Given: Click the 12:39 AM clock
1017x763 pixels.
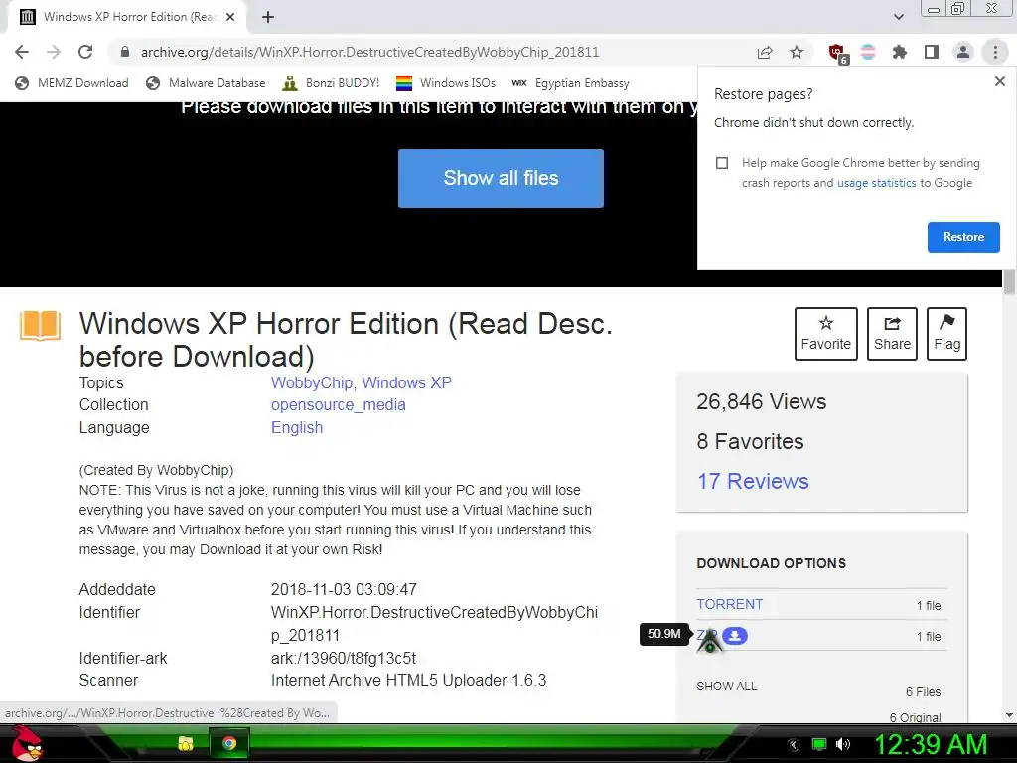Looking at the screenshot, I should tap(931, 744).
